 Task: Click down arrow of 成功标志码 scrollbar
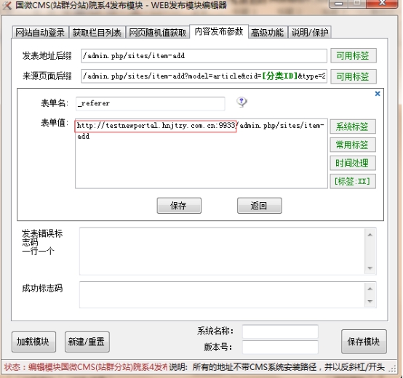(370, 301)
